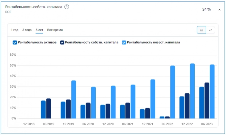The height and width of the screenshot is (135, 226).
Task: Select the 3 года period tab
Action: [27, 30]
